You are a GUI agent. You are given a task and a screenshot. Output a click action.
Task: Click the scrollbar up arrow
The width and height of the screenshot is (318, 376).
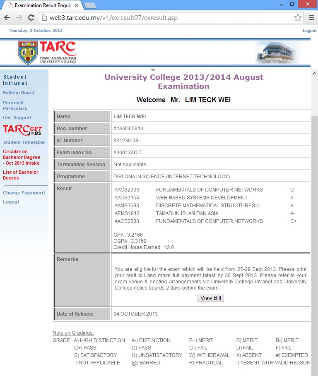point(314,73)
